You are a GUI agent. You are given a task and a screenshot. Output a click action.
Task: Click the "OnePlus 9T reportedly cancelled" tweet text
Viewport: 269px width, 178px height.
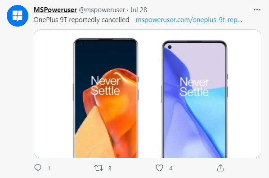81,20
